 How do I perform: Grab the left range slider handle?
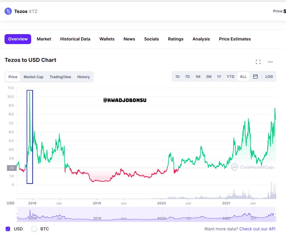pos(17,214)
